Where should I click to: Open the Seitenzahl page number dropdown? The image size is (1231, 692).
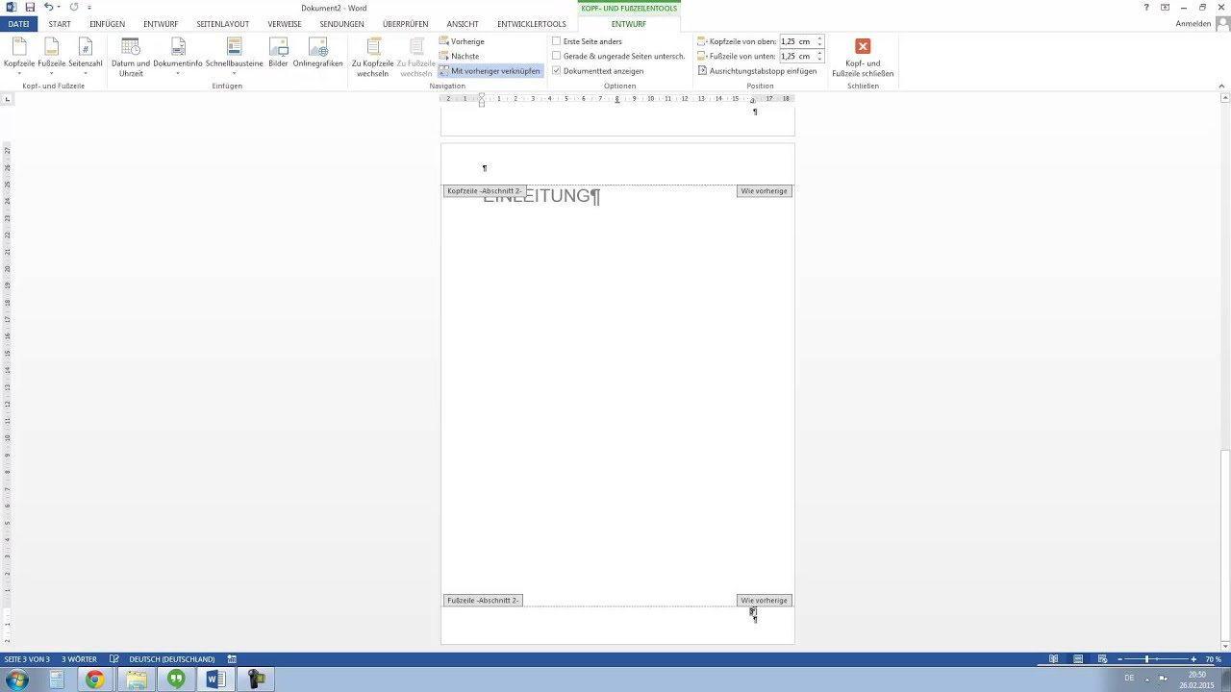85,56
